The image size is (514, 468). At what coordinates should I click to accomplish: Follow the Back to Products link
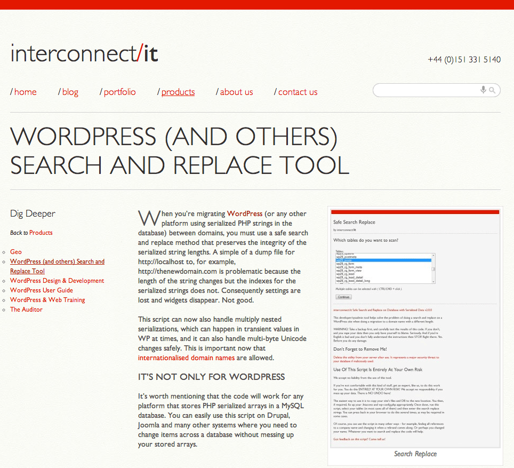41,233
